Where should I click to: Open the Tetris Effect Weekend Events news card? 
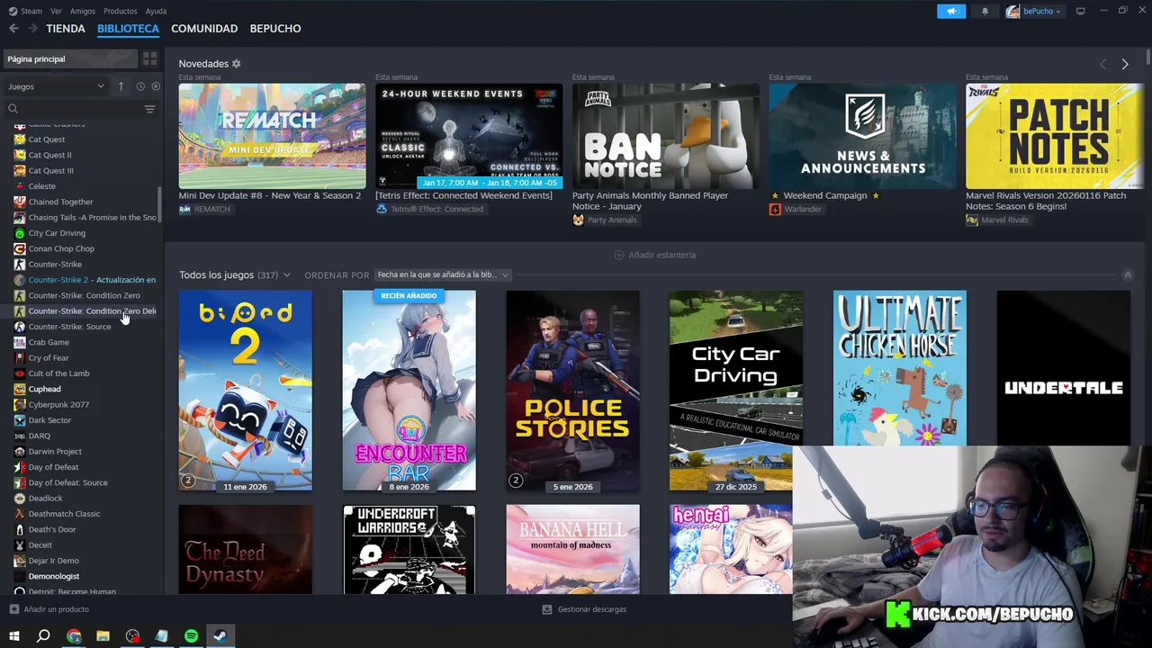click(469, 136)
